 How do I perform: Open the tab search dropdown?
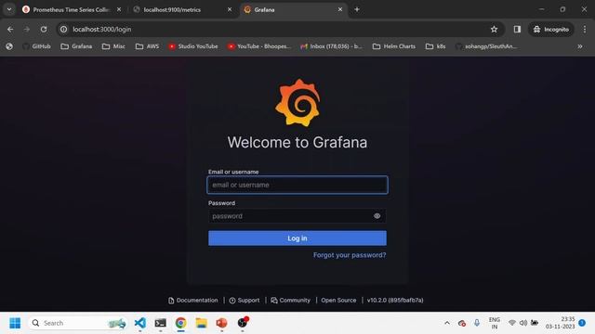(x=9, y=9)
